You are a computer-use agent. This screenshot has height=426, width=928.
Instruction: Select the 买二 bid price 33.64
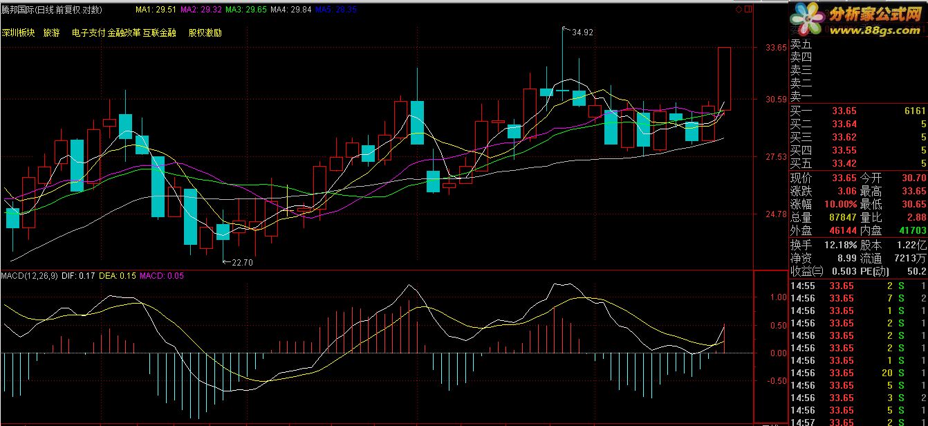click(844, 124)
